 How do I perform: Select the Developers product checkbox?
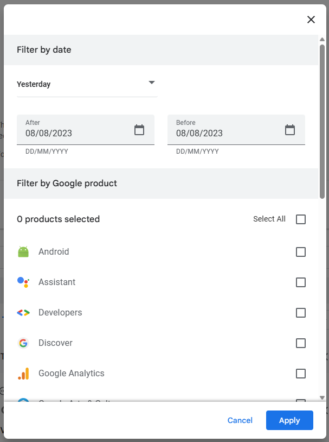[x=301, y=313]
